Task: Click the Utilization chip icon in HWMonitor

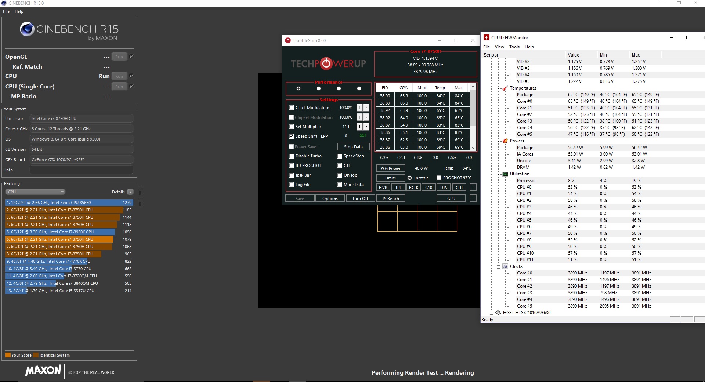Action: tap(505, 174)
